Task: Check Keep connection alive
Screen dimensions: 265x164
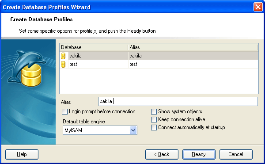Action: (x=154, y=119)
